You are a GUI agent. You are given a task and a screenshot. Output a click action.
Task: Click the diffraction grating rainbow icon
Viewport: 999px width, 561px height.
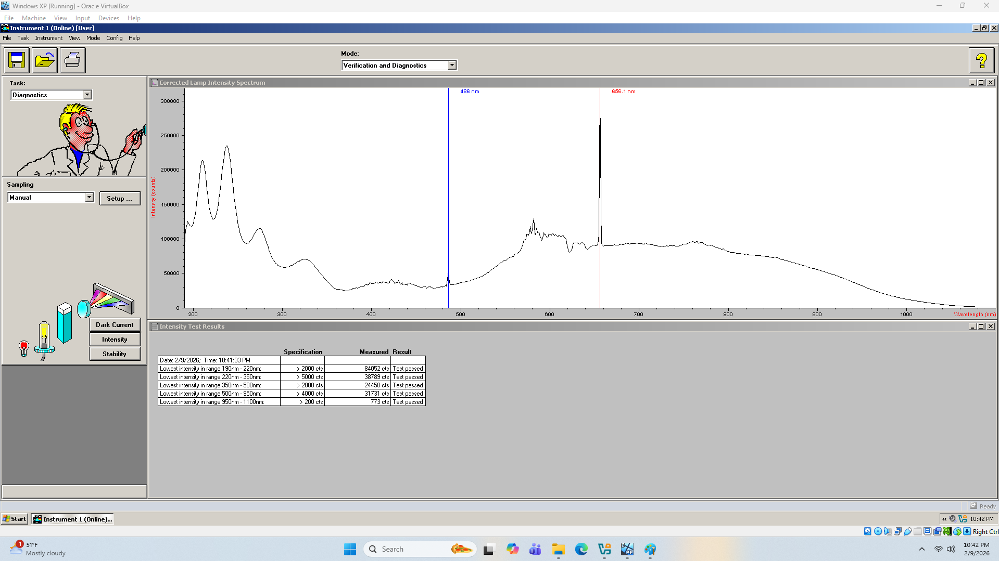pyautogui.click(x=109, y=296)
